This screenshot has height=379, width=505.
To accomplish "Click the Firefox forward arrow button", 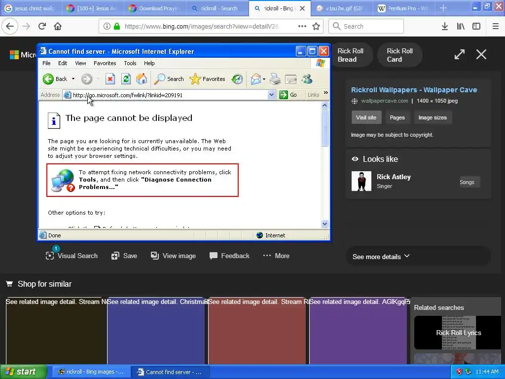I will 26,26.
